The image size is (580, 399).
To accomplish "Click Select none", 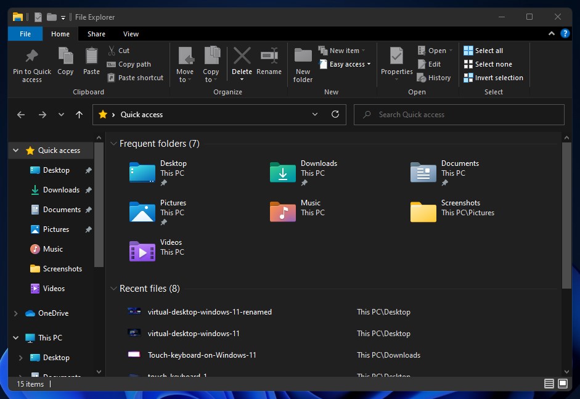I will (488, 64).
